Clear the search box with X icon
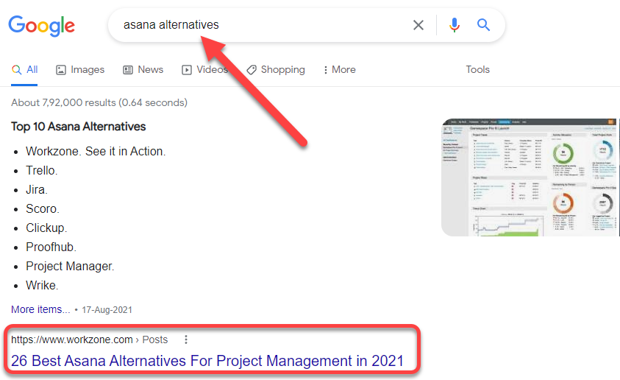The image size is (620, 380). 418,25
